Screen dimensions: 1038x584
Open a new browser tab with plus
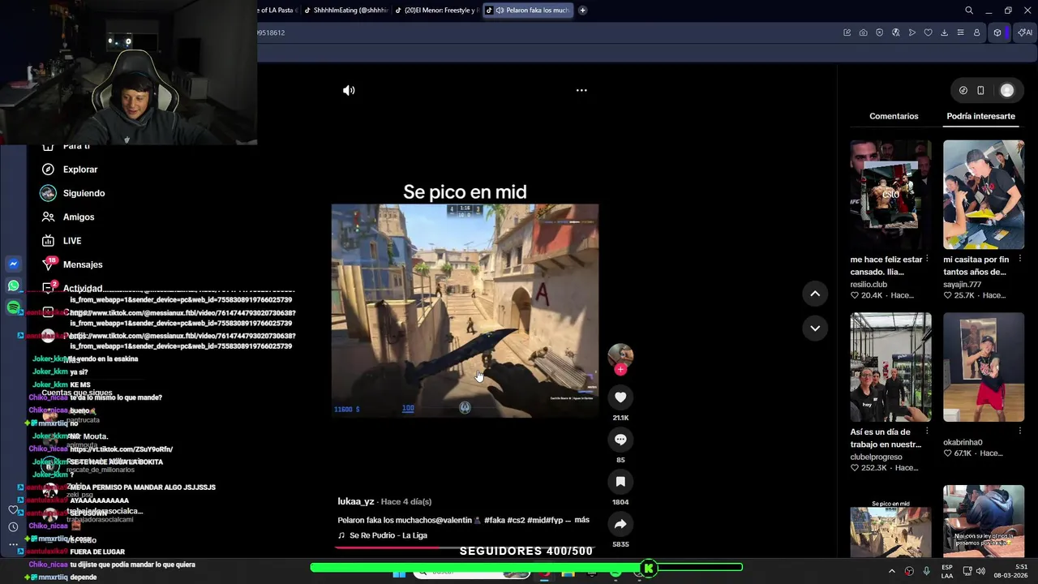click(x=582, y=11)
